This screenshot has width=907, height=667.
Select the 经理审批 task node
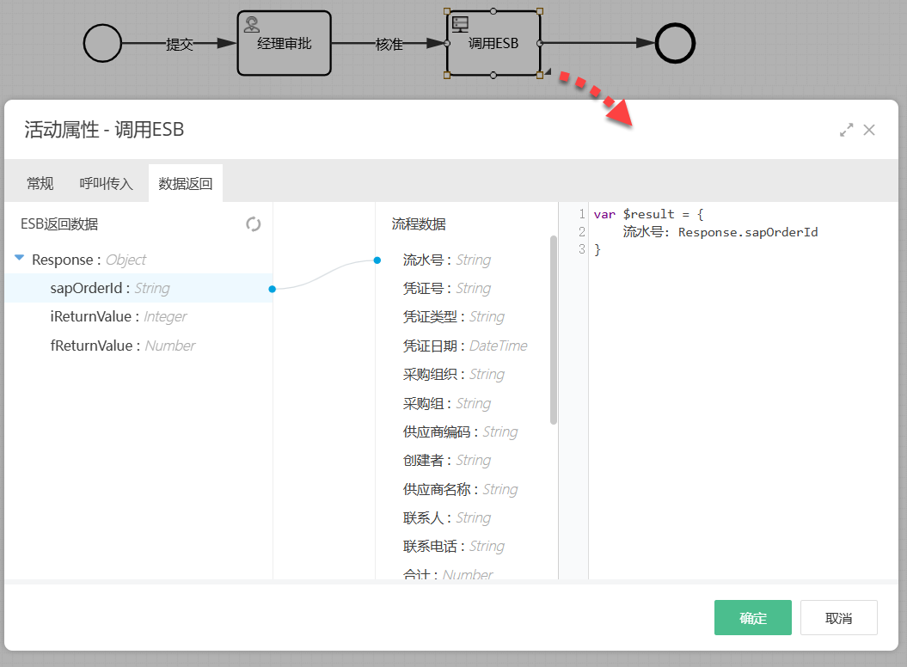point(284,43)
